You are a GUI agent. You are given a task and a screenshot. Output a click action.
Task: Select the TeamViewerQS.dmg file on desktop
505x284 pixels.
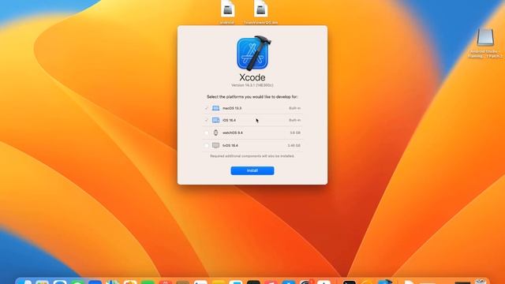pyautogui.click(x=261, y=13)
